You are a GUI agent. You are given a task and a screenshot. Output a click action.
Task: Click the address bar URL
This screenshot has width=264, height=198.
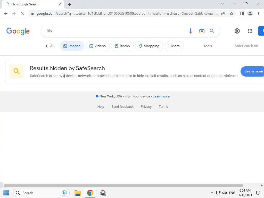127,13
